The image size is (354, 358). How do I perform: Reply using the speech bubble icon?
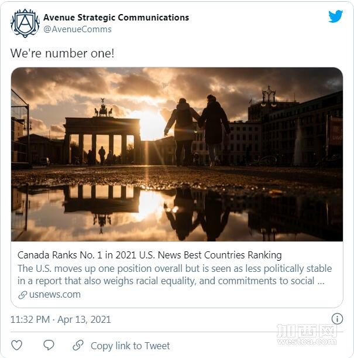[49, 345]
